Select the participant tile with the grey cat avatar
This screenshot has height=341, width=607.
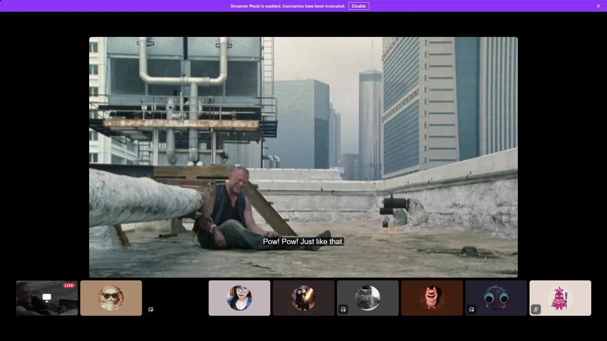coord(368,298)
